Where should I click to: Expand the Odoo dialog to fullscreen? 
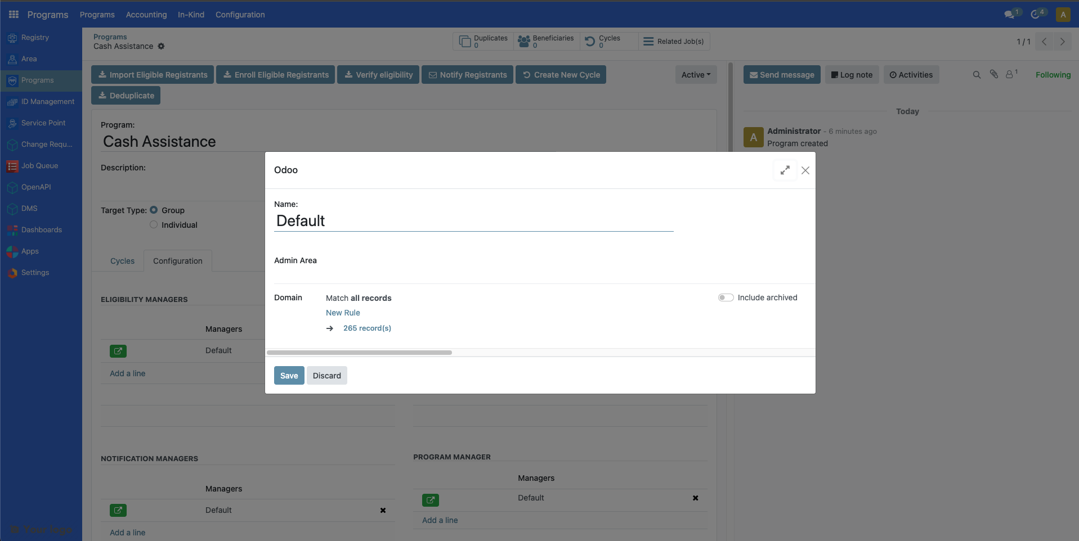[785, 169]
